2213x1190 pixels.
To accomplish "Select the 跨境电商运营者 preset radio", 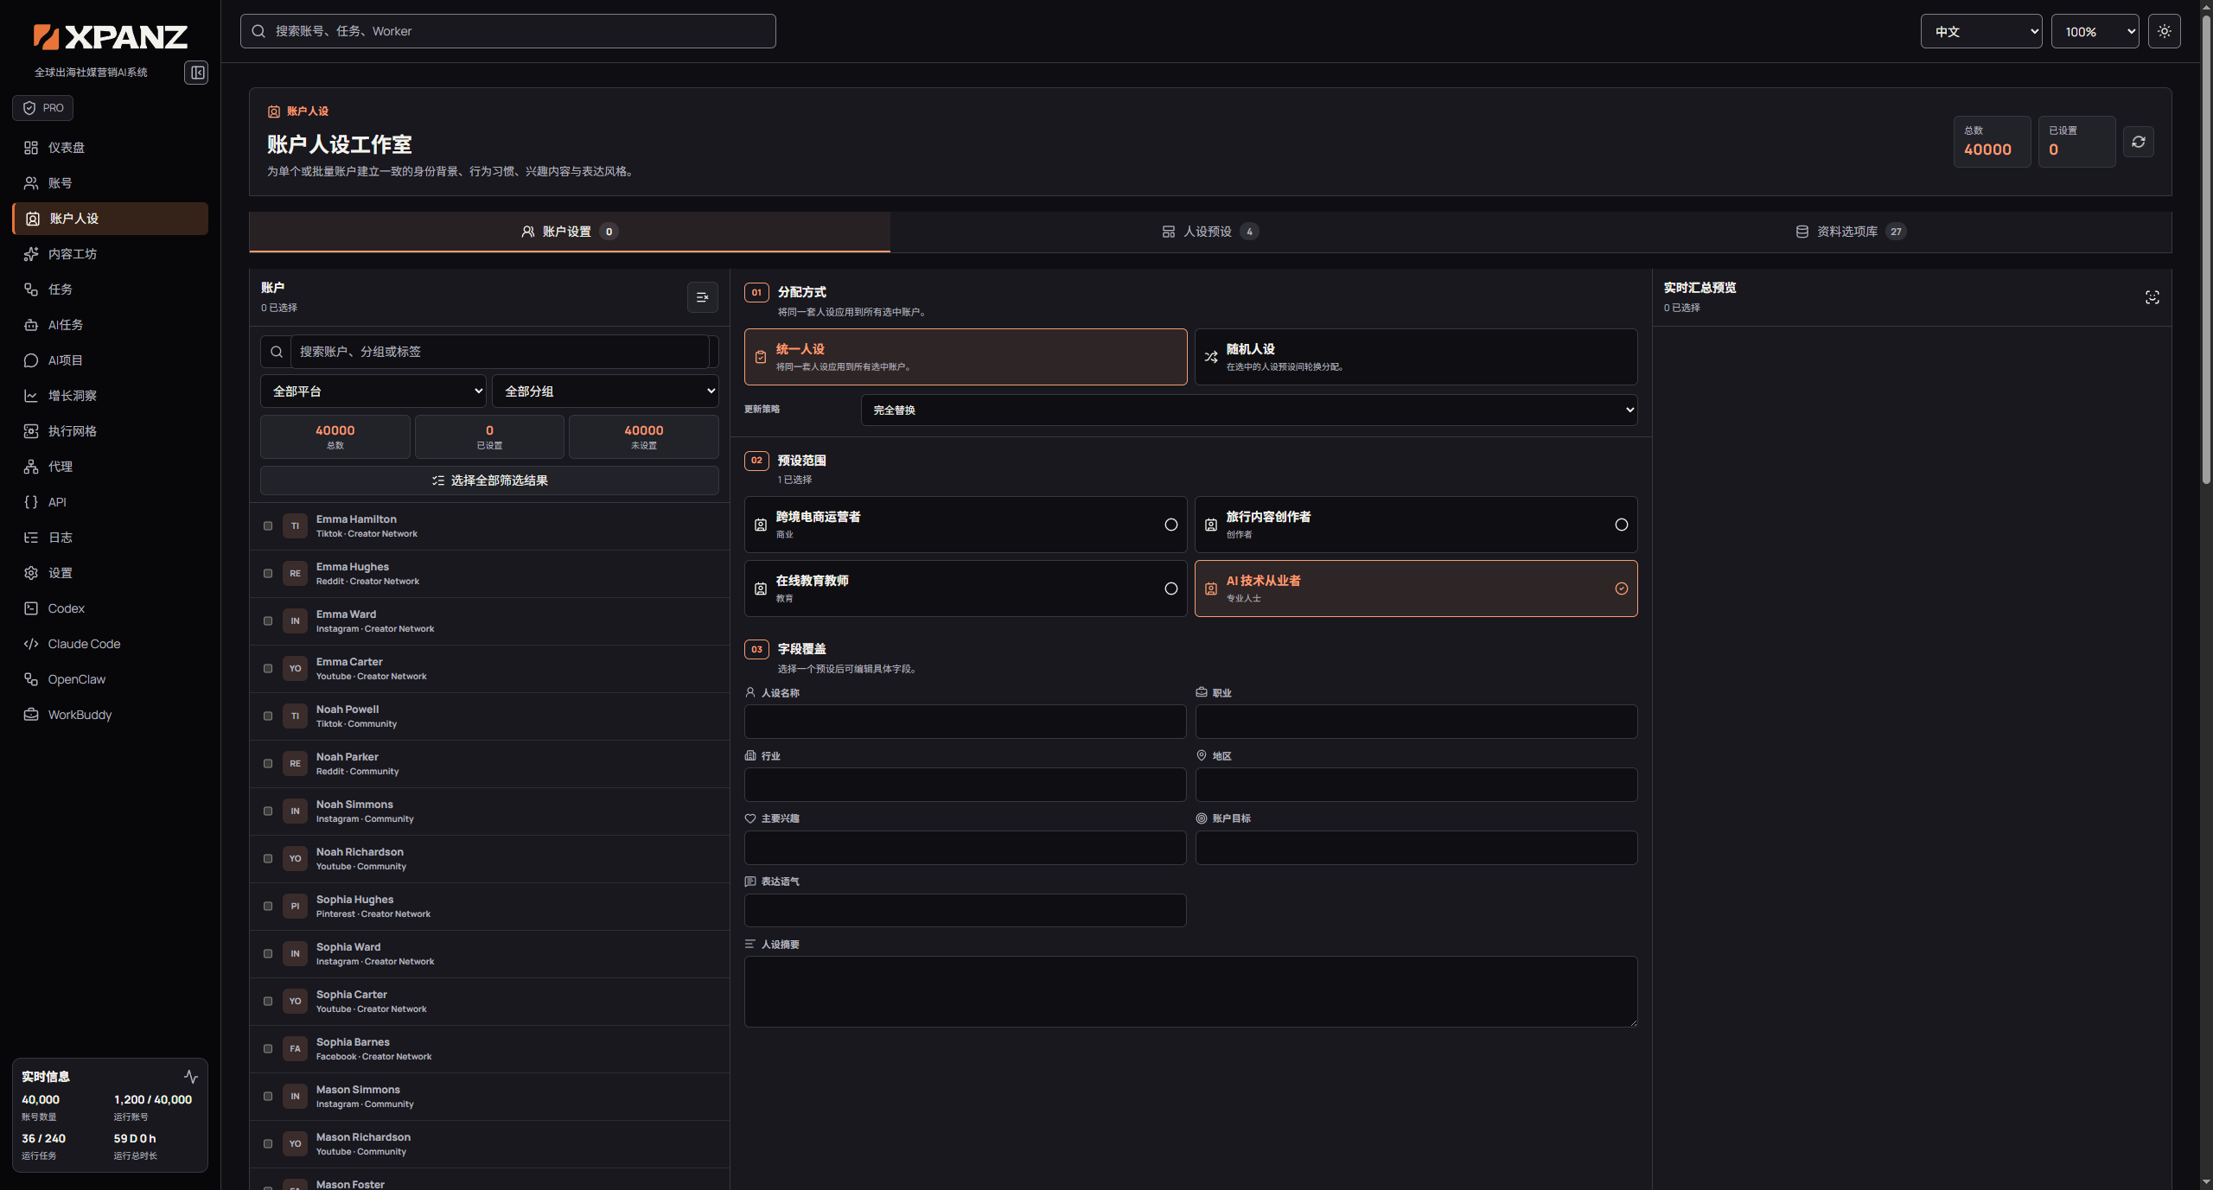I will click(x=1170, y=525).
